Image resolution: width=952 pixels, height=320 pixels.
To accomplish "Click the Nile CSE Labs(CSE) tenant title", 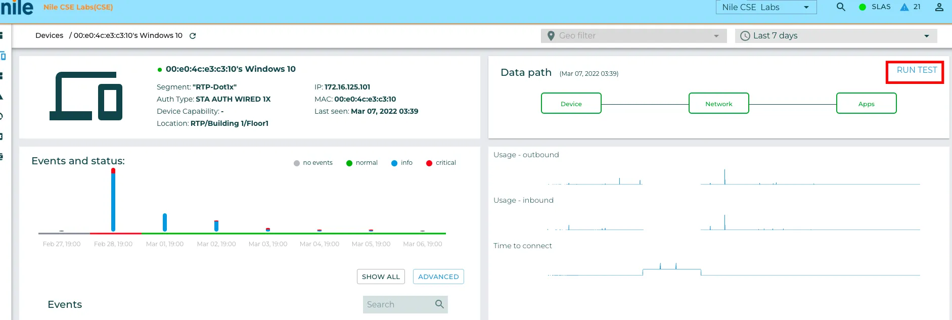I will coord(78,7).
